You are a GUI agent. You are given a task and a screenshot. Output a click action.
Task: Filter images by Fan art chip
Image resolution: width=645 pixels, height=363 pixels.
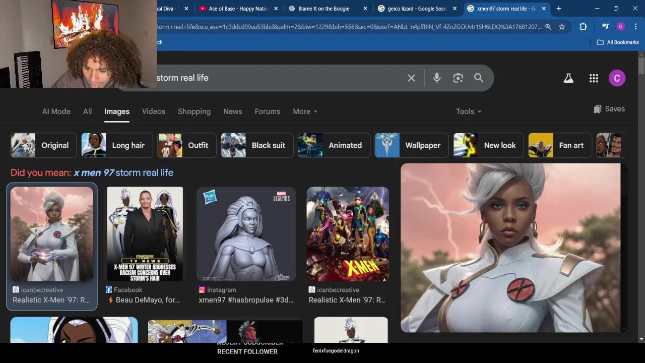(560, 145)
